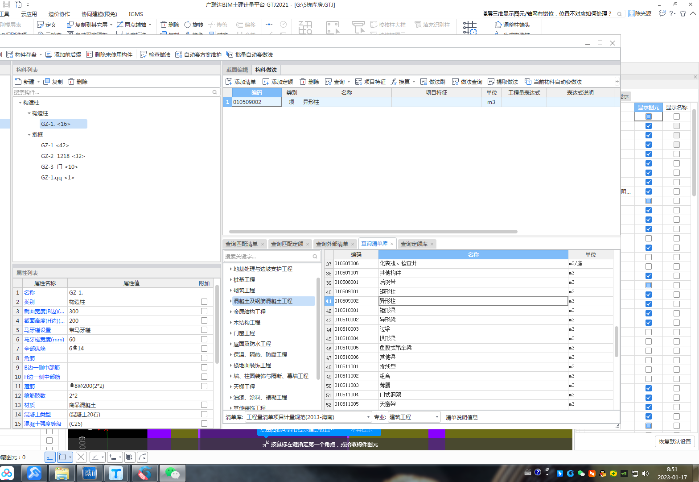Switch to 查询匹配清单 tab
This screenshot has width=699, height=482.
241,244
